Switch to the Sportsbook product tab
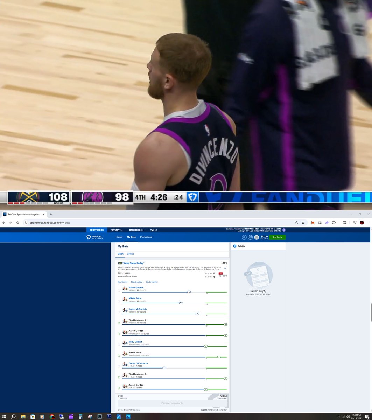The height and width of the screenshot is (420, 372). tap(97, 230)
